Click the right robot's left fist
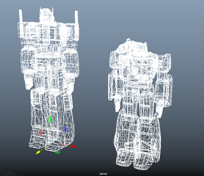 (117, 105)
